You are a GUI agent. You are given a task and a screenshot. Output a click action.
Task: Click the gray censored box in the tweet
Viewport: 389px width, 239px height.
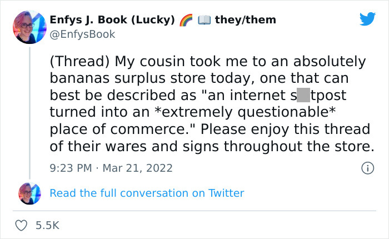302,95
